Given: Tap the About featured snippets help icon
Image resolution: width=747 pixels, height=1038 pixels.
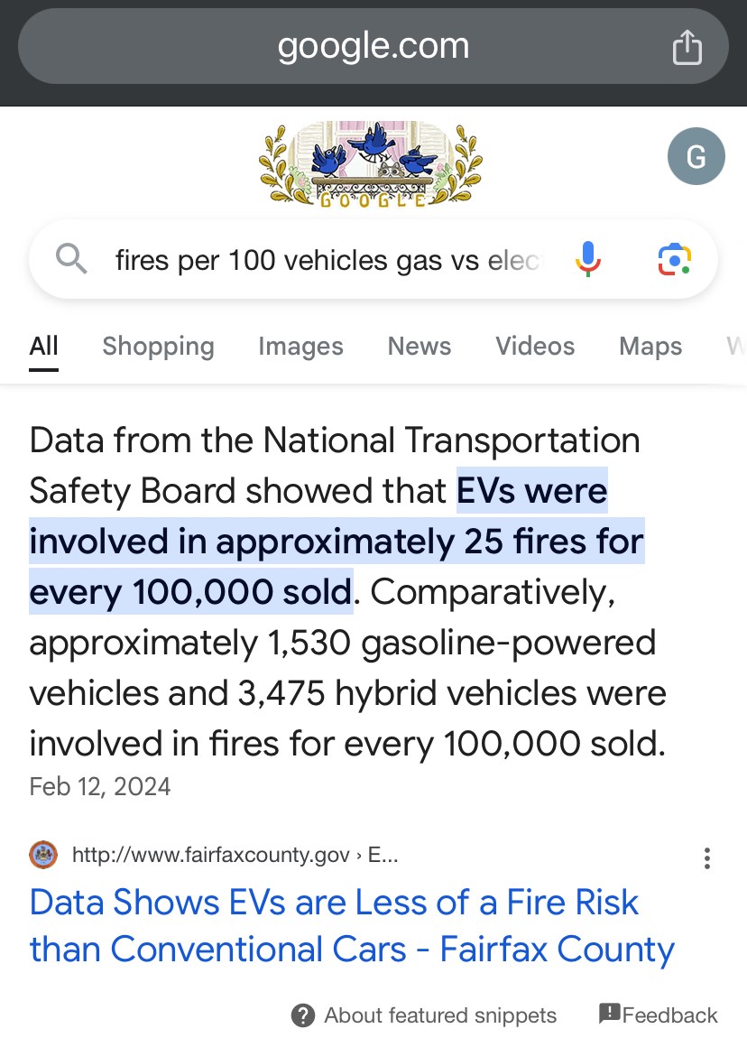Looking at the screenshot, I should [303, 1015].
